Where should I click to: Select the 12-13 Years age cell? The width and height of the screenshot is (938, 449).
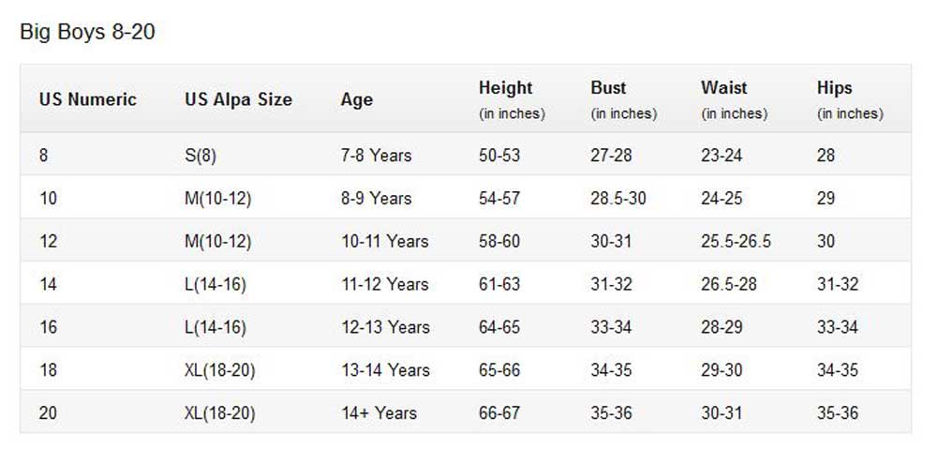pyautogui.click(x=385, y=327)
